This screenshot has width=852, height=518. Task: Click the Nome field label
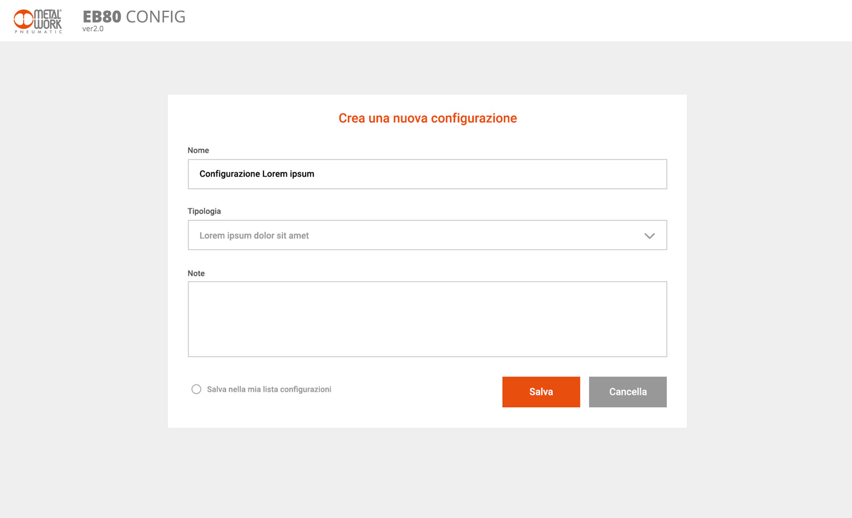198,151
